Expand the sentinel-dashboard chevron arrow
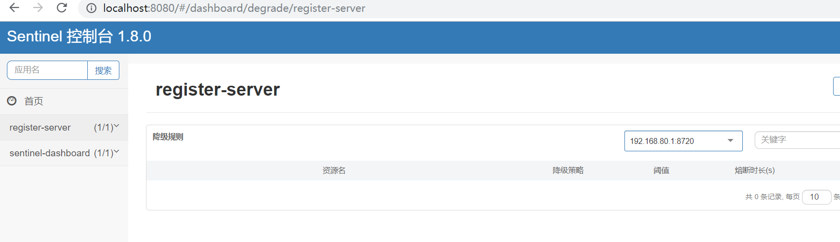The width and height of the screenshot is (840, 242). (116, 152)
